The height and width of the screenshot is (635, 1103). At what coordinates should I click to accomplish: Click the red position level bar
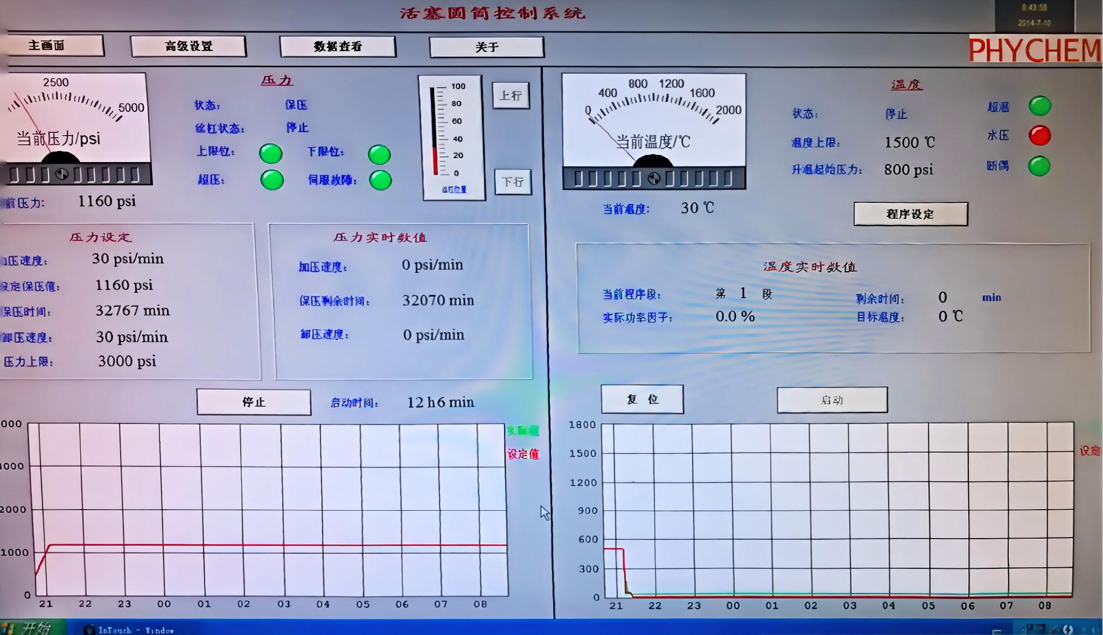pos(436,160)
